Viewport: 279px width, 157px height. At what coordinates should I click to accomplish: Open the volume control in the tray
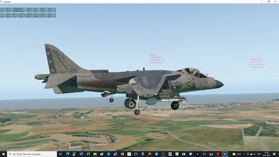point(255,154)
